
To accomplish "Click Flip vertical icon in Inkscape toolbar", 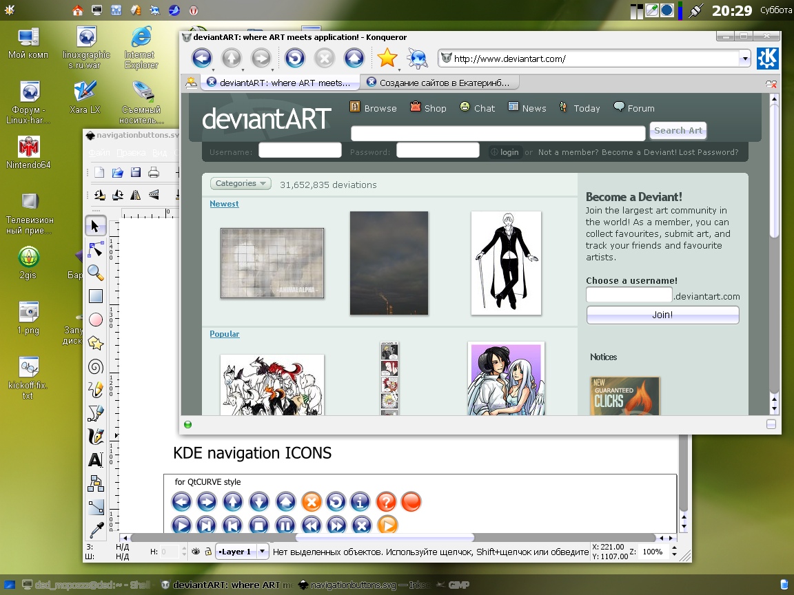I will tap(154, 195).
